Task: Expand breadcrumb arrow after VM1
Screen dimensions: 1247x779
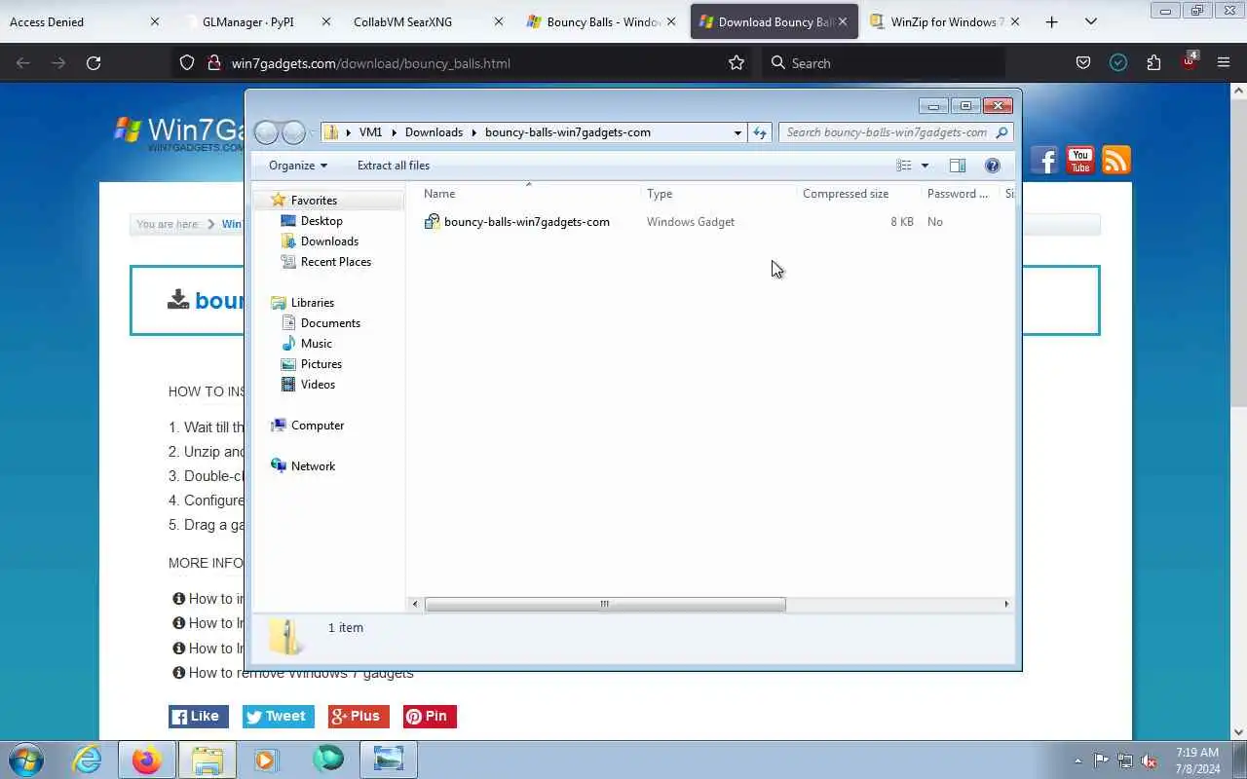Action: click(x=395, y=132)
